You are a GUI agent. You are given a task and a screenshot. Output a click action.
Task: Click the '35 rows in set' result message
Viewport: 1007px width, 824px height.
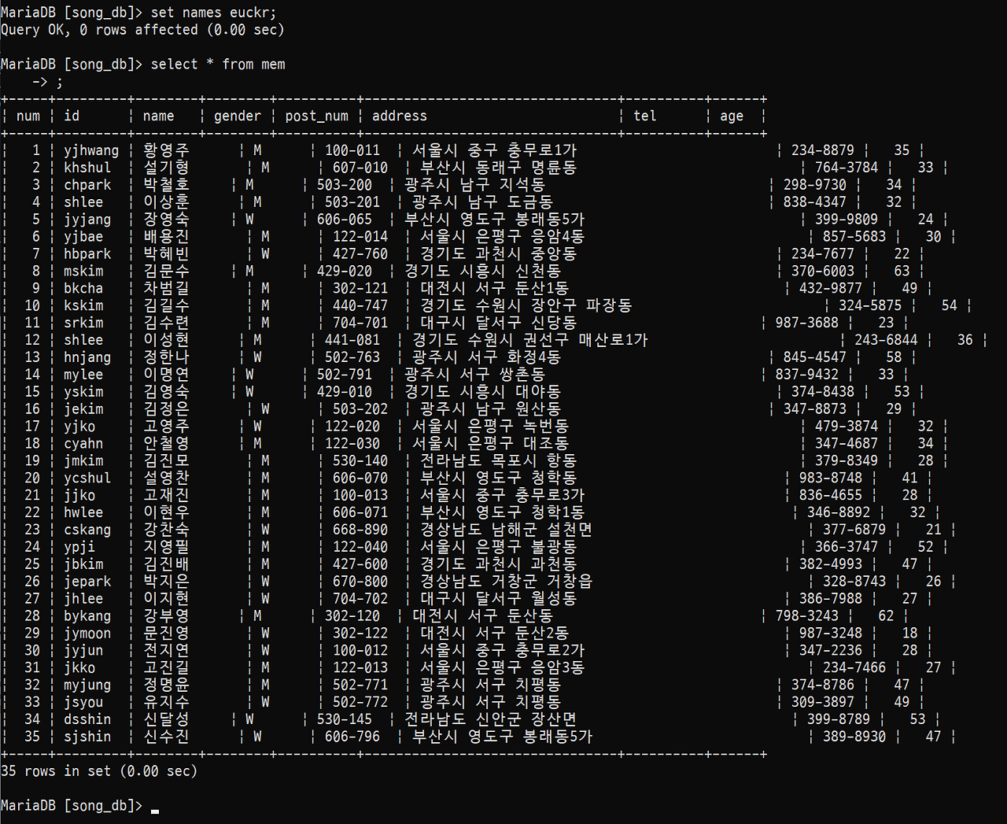(x=99, y=771)
